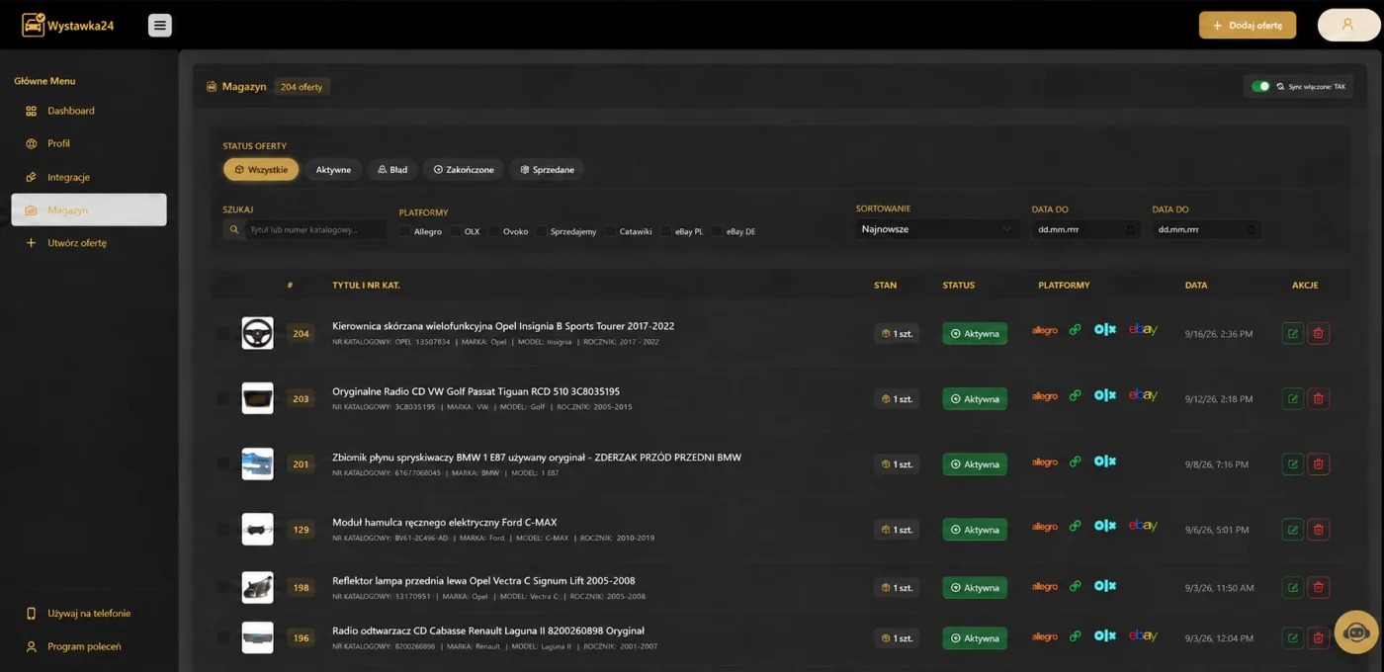Viewport: 1384px width, 672px height.
Task: Check the Allegro platform filter checkbox
Action: tap(404, 231)
